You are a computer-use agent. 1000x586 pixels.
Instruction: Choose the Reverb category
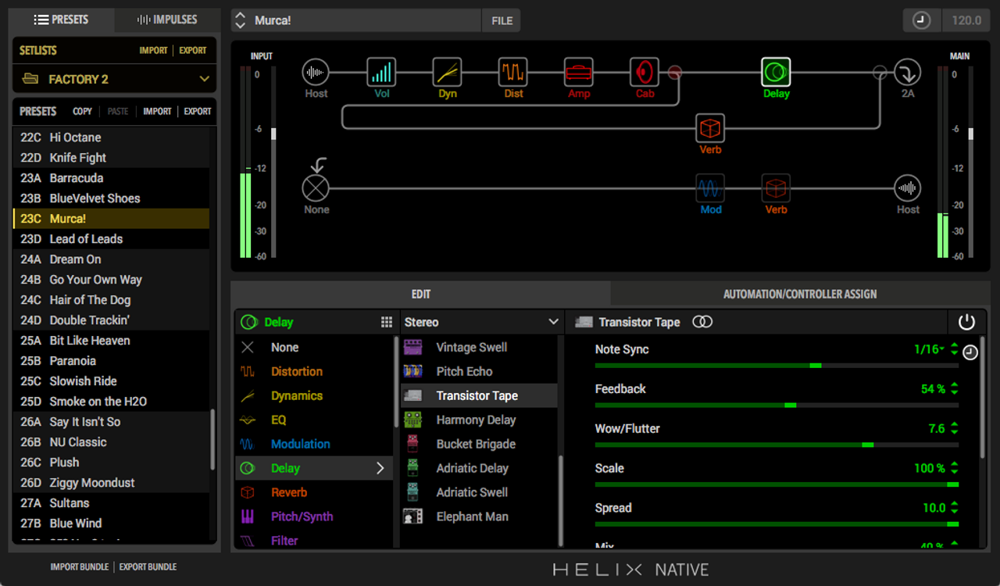tap(314, 492)
